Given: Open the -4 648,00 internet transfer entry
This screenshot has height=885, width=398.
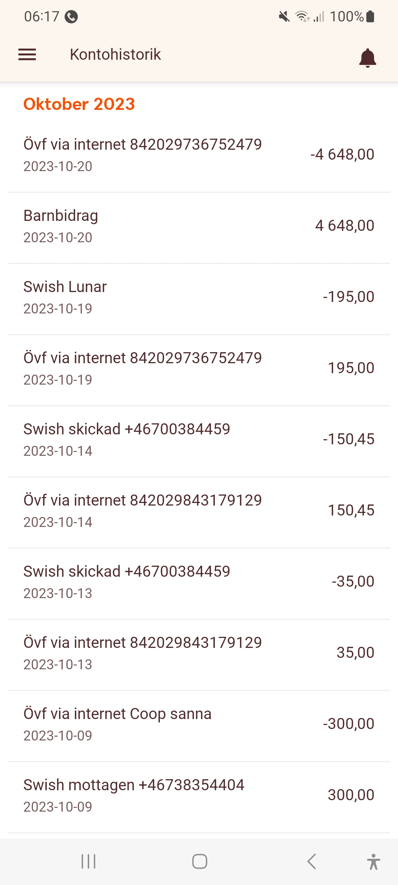Looking at the screenshot, I should pyautogui.click(x=199, y=155).
